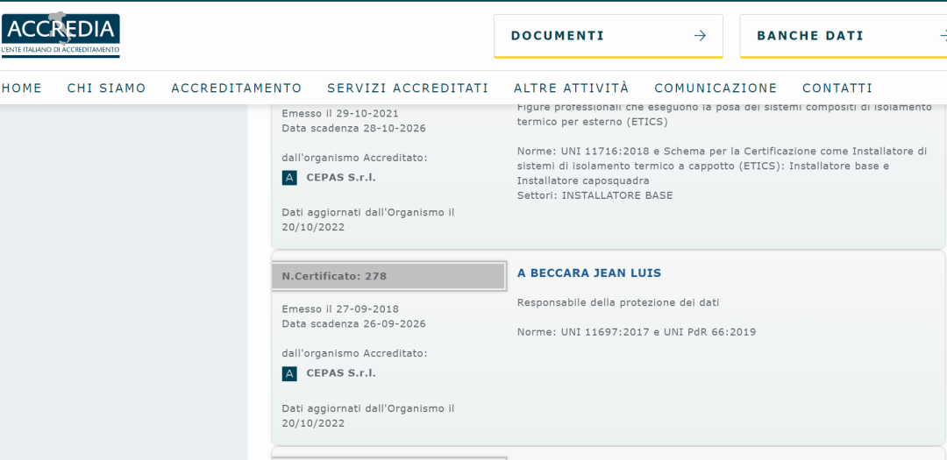Viewport: 947px width, 460px height.
Task: Click 'Norme: UNI 11716:2018' description text
Action: click(722, 166)
